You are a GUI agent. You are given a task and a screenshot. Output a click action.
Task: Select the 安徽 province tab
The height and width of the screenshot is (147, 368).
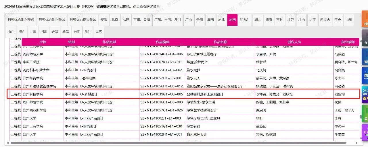point(104,20)
